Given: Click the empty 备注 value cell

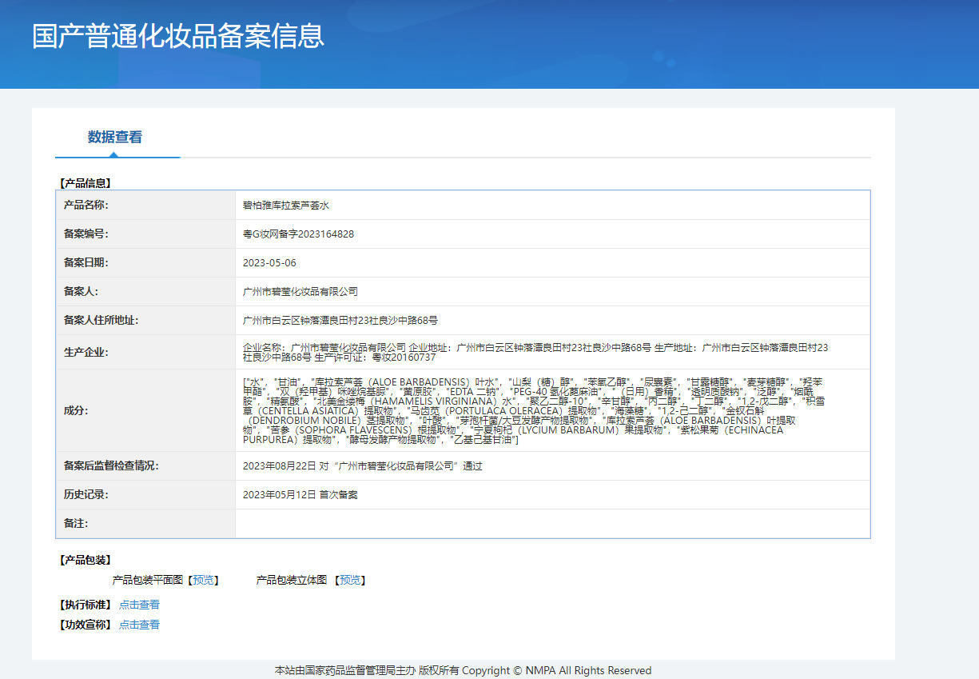Looking at the screenshot, I should point(551,524).
